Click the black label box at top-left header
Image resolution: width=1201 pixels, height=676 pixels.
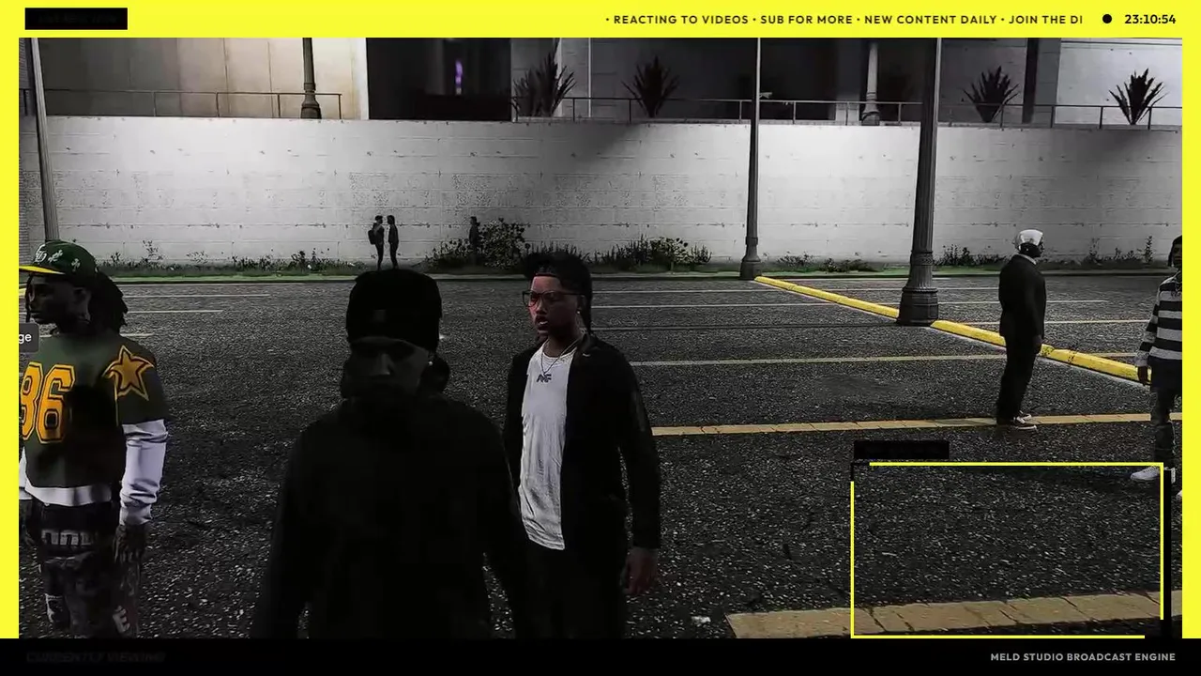click(x=76, y=19)
